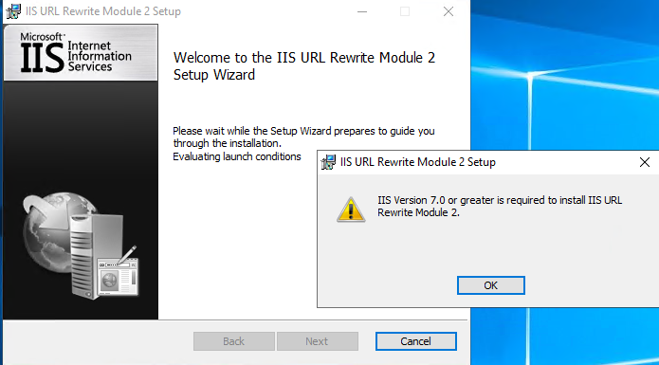659x365 pixels.
Task: Close the IIS version warning dialog
Action: (644, 162)
